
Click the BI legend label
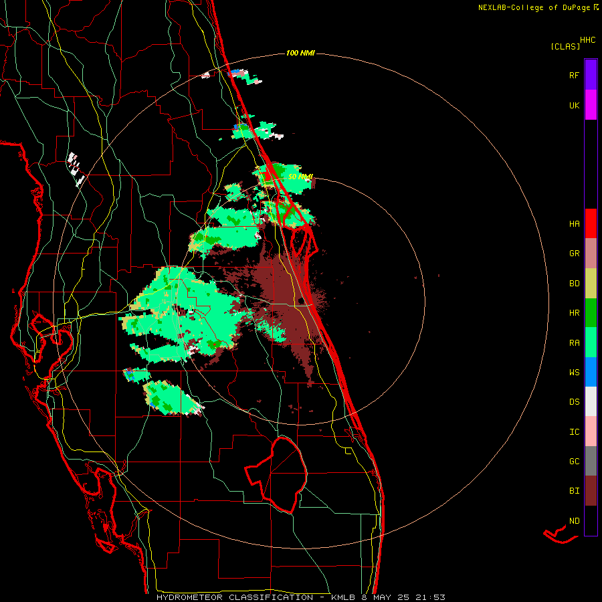click(x=574, y=491)
